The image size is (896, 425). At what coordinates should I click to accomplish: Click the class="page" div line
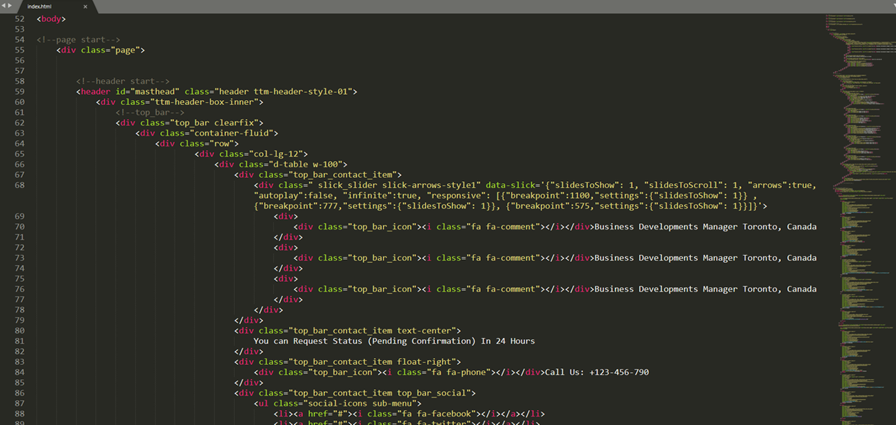101,50
